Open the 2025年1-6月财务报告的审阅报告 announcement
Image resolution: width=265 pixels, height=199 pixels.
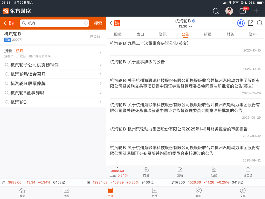(185, 132)
